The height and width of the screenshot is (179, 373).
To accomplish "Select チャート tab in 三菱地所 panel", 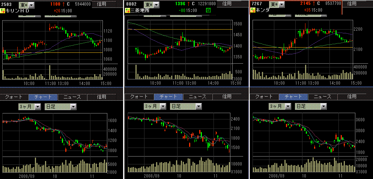I will [168, 97].
